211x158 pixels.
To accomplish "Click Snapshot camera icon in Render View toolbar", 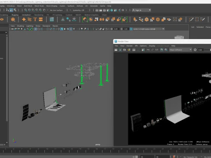I will 124,50.
